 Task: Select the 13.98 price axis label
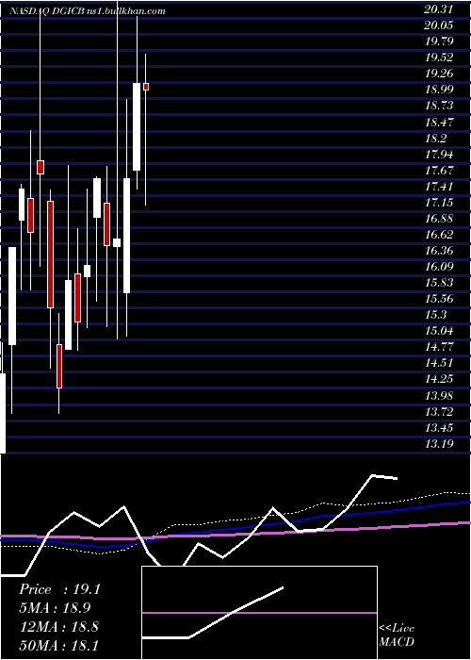439,395
